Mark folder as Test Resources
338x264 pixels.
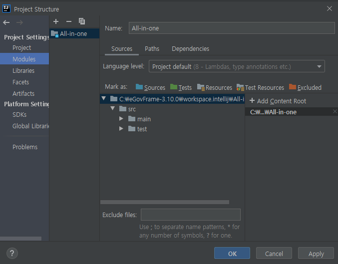(260, 87)
